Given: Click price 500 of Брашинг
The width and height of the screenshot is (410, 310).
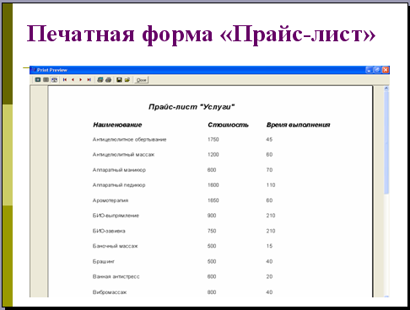Looking at the screenshot, I should coord(212,262).
